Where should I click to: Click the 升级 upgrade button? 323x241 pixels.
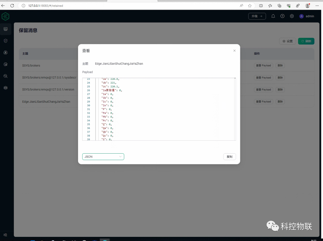click(257, 16)
